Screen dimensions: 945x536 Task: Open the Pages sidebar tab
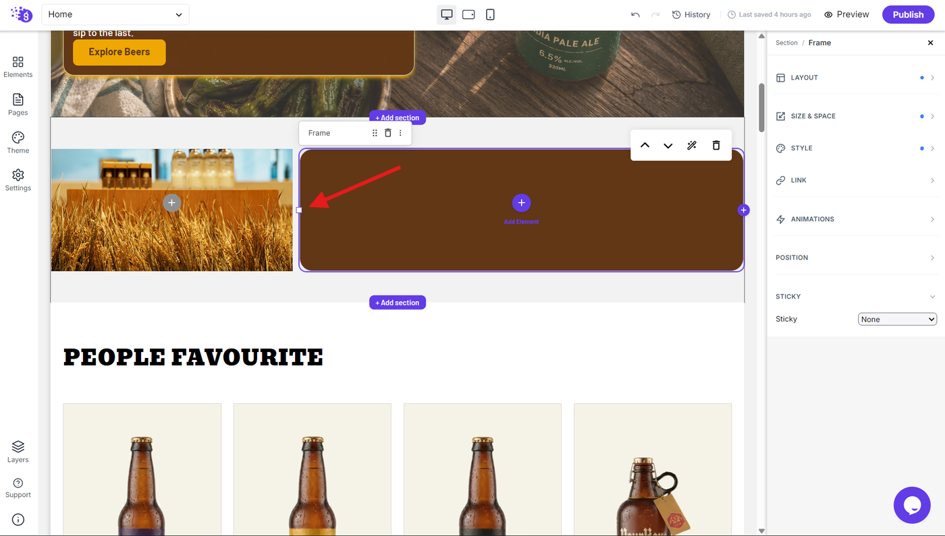click(x=18, y=105)
